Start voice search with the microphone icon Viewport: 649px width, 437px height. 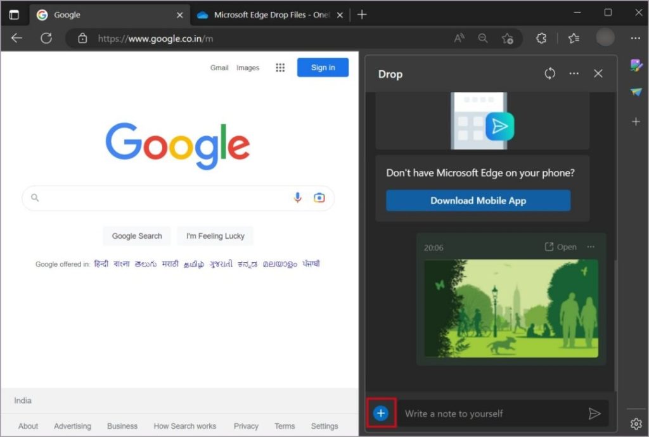297,198
